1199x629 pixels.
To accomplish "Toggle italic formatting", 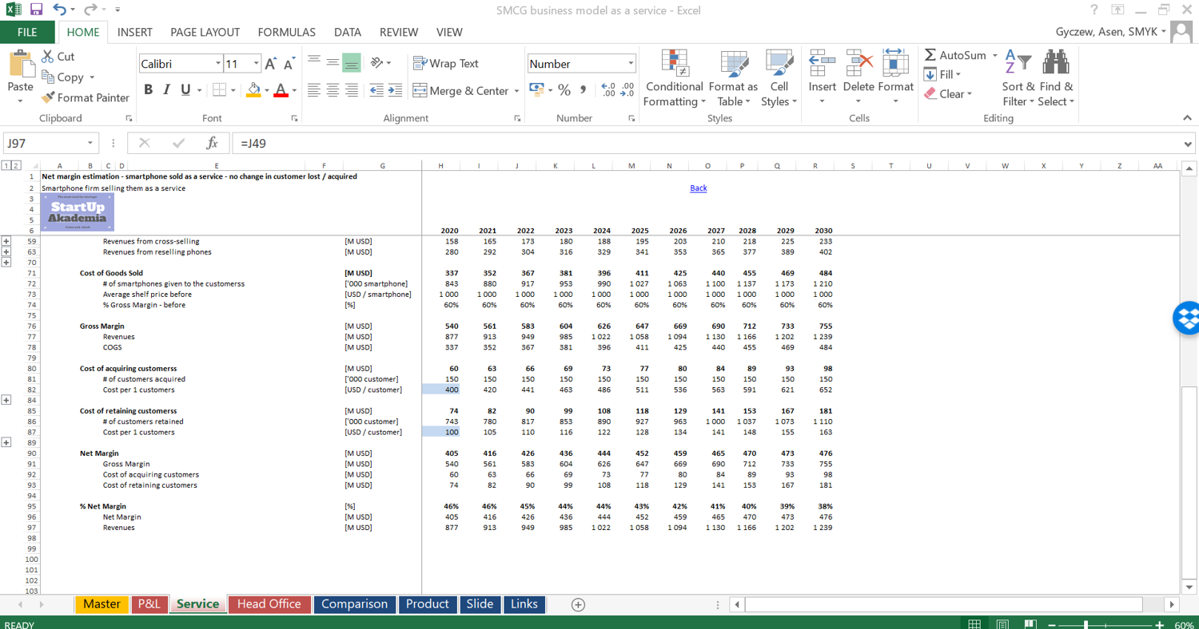I will pos(165,89).
